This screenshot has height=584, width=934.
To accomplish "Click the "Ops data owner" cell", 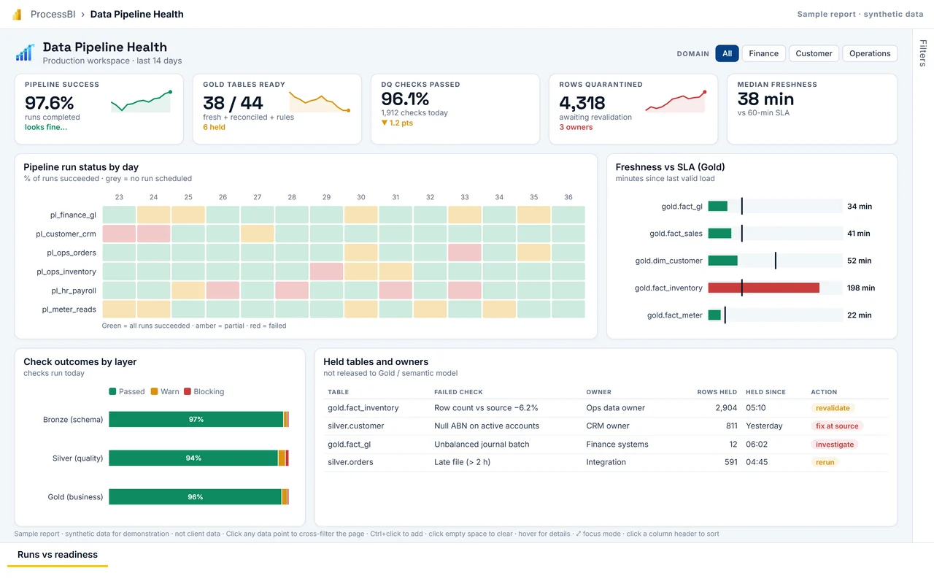I will coord(616,408).
